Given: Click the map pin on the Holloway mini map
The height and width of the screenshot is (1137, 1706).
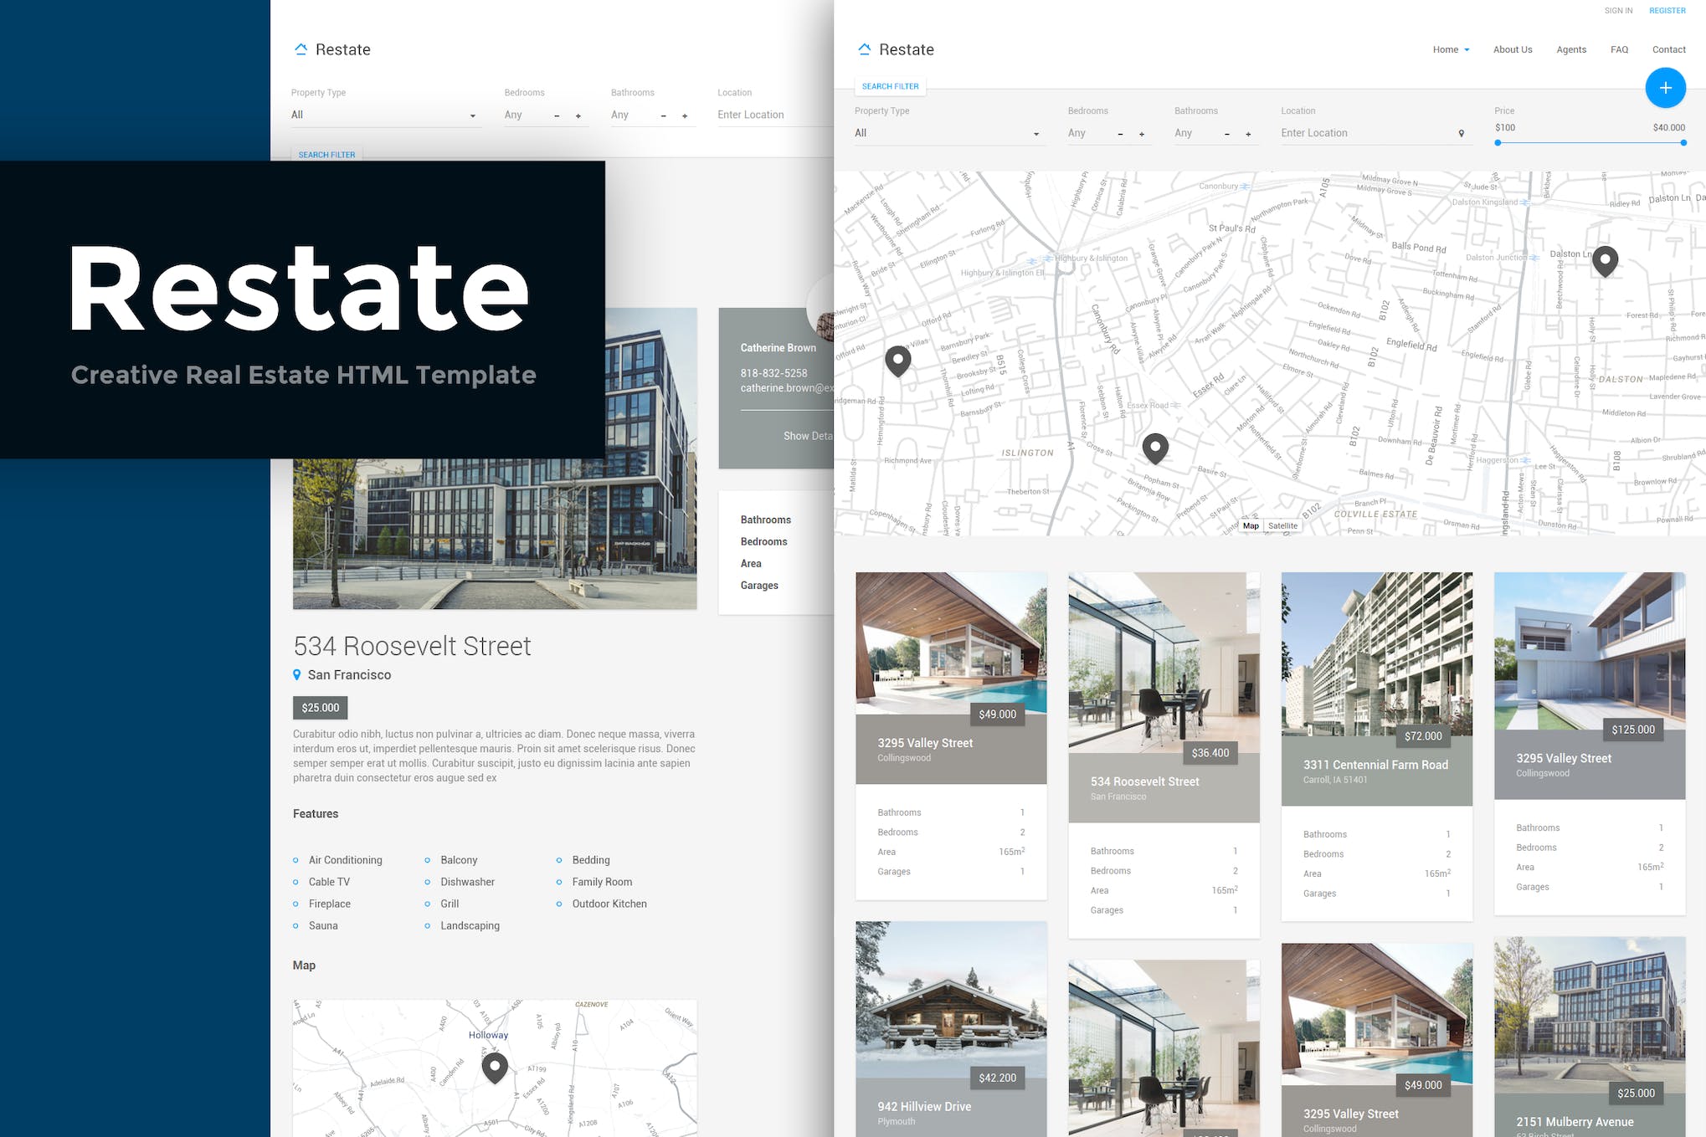Looking at the screenshot, I should click(x=495, y=1065).
